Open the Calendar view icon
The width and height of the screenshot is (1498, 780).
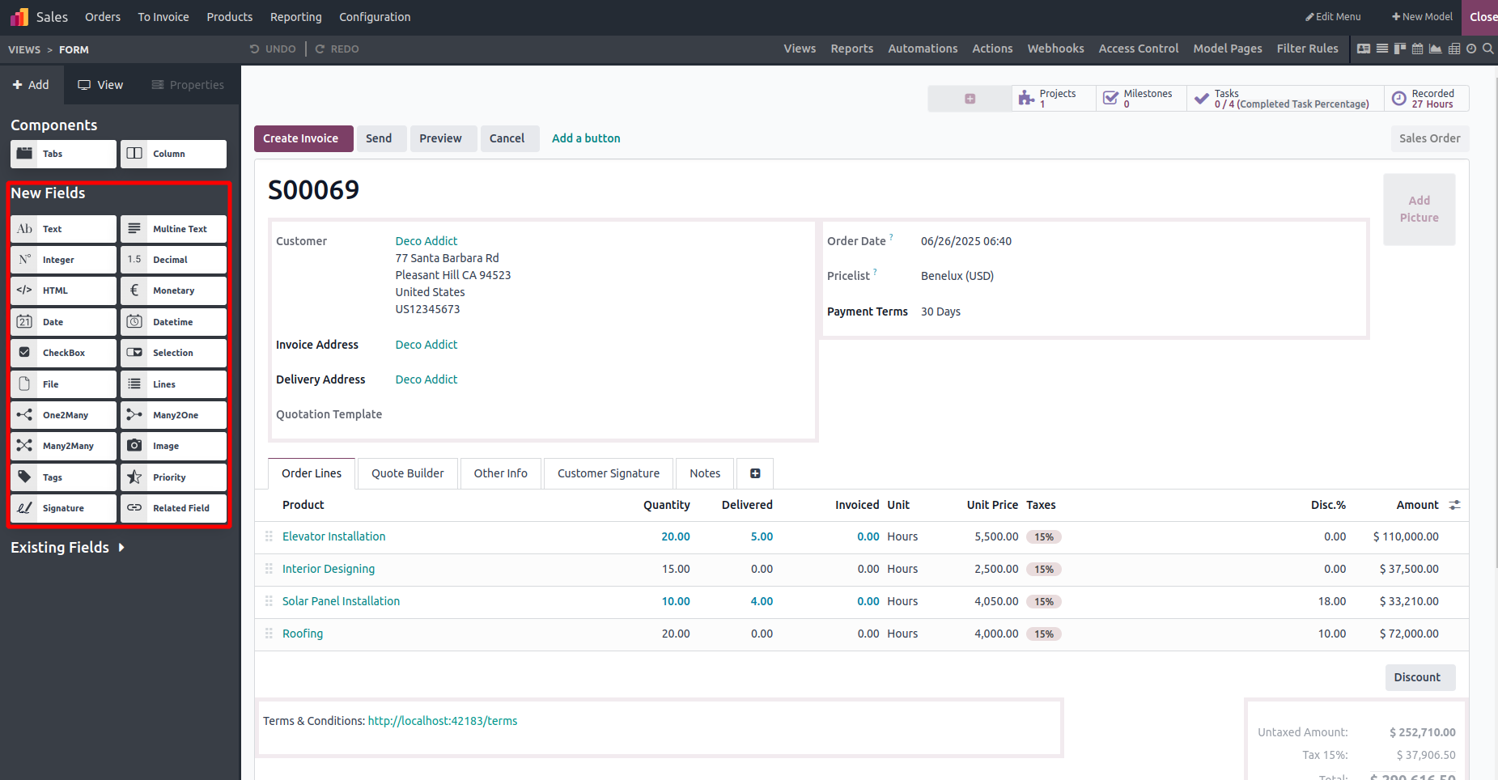1417,49
